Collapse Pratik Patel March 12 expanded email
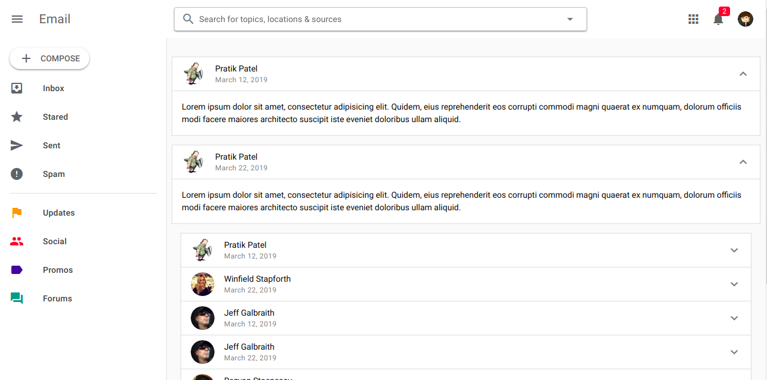The image size is (767, 380). pos(743,74)
